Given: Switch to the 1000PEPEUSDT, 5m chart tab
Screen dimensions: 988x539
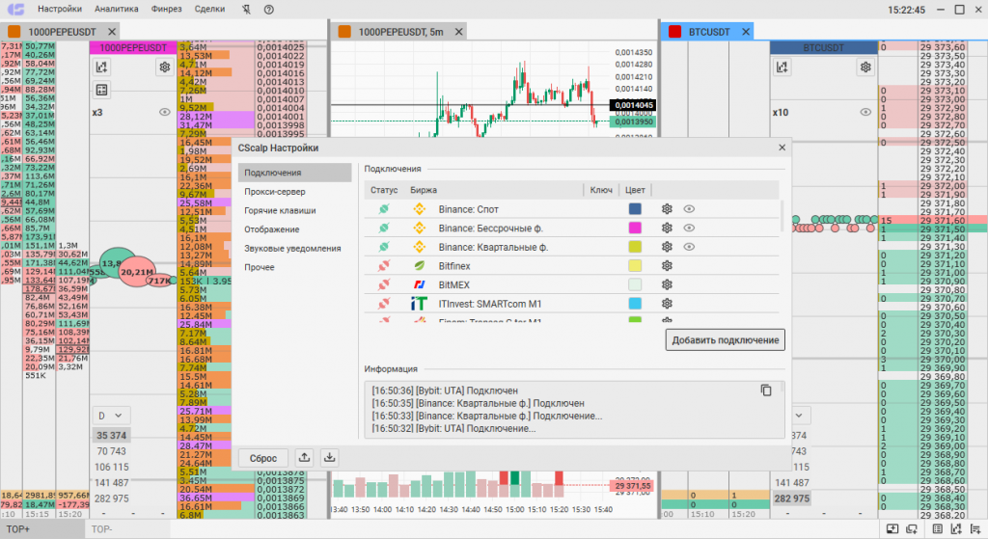Looking at the screenshot, I should 400,32.
